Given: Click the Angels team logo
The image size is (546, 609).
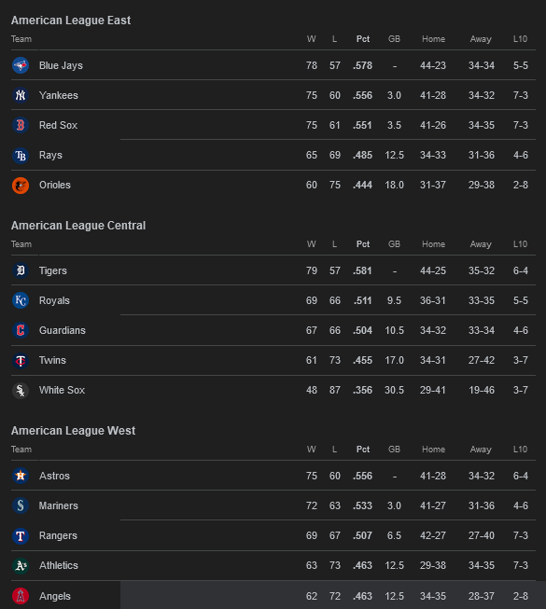Looking at the screenshot, I should (x=21, y=596).
